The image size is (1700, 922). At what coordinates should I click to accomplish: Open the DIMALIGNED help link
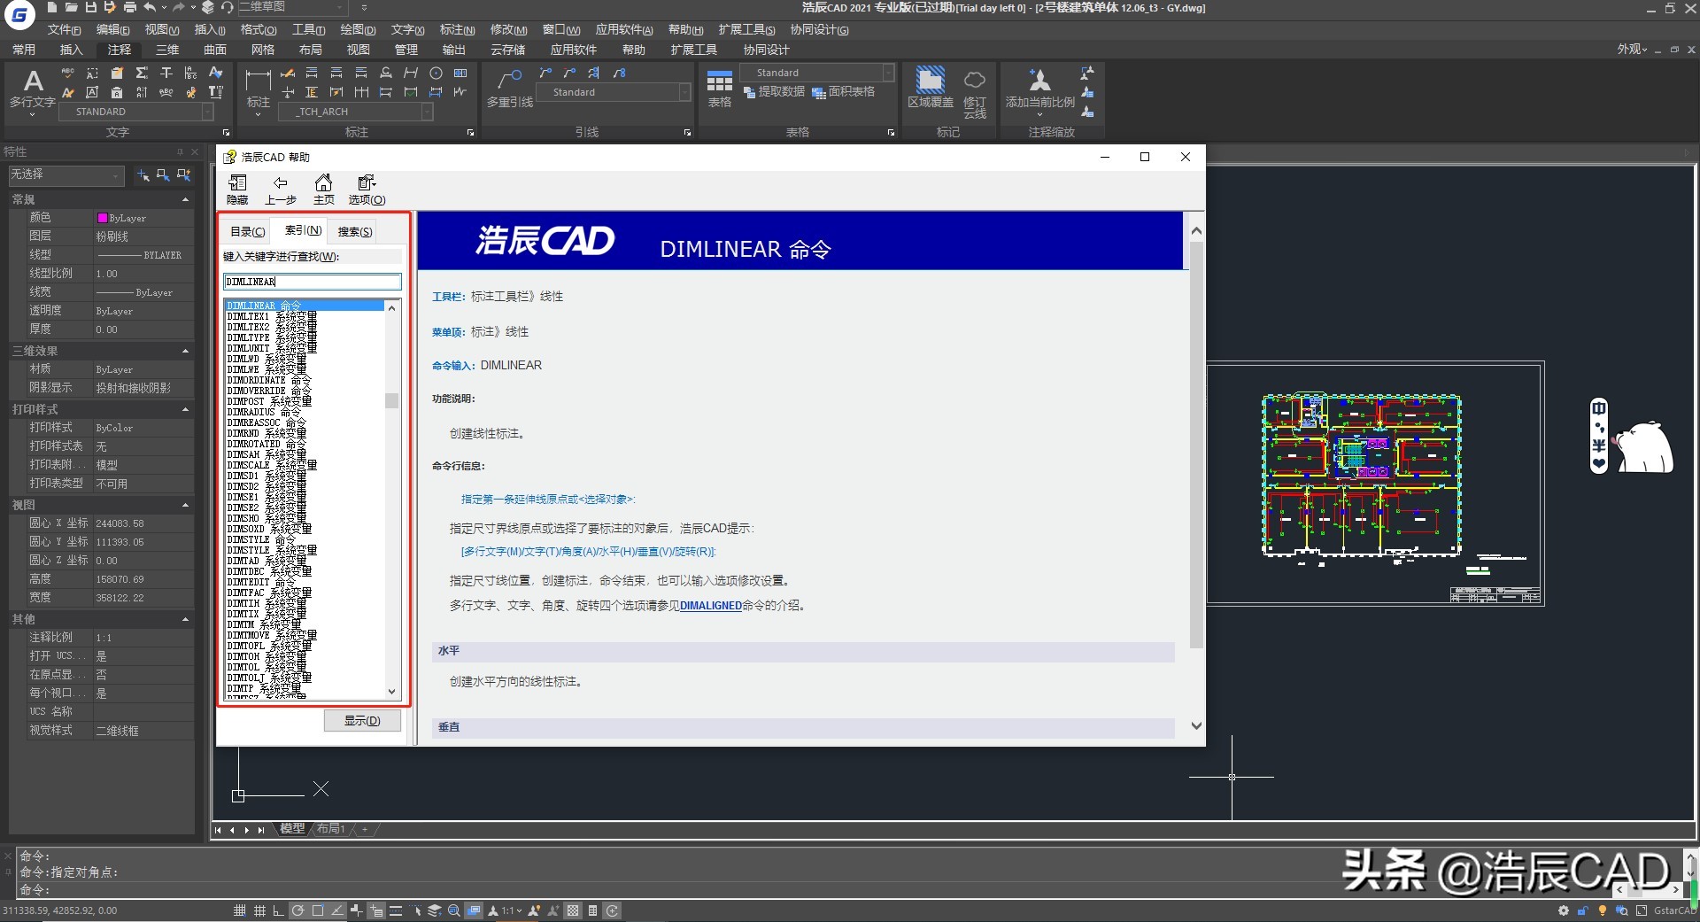tap(710, 606)
